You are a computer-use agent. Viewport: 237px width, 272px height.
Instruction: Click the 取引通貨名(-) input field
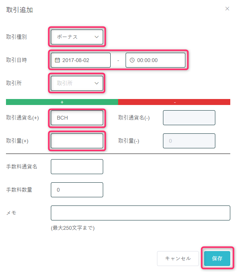coord(189,118)
